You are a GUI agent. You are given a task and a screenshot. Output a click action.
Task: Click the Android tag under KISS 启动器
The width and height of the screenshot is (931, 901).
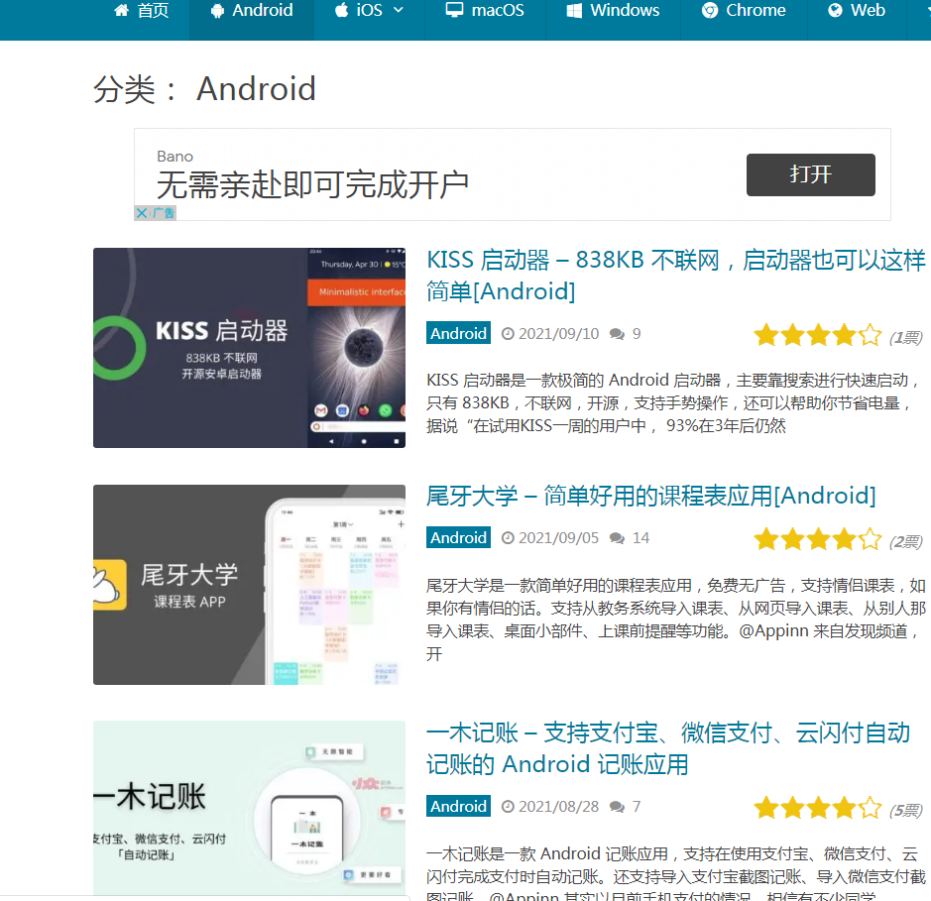458,333
